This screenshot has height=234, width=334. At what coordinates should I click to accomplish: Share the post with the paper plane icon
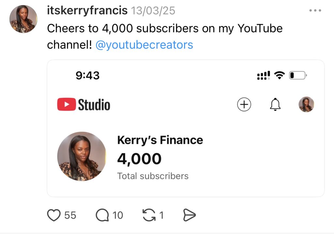[189, 215]
